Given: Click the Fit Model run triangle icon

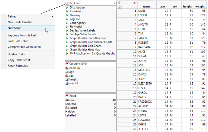Looking at the screenshot, I should point(67,26).
